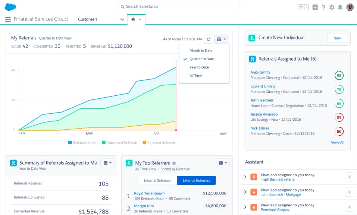Click the info icon beside My Top Referrers

(x=174, y=163)
